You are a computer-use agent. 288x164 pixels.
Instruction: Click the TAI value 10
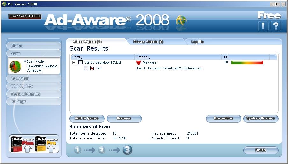226,62
